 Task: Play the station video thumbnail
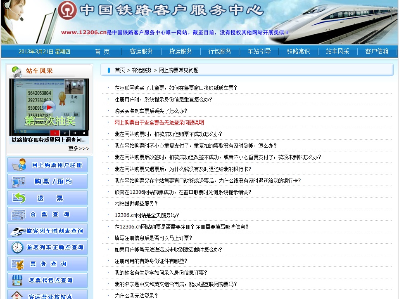[x=49, y=107]
